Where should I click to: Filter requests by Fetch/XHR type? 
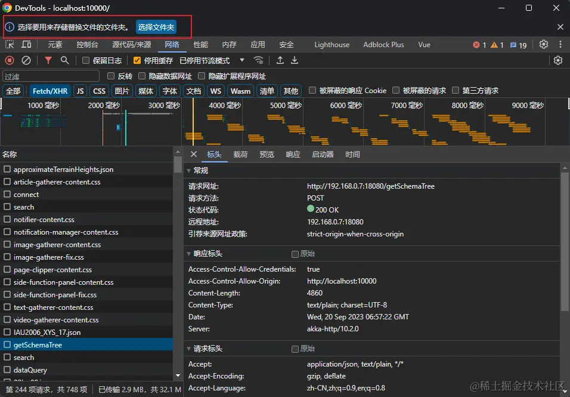coord(50,91)
